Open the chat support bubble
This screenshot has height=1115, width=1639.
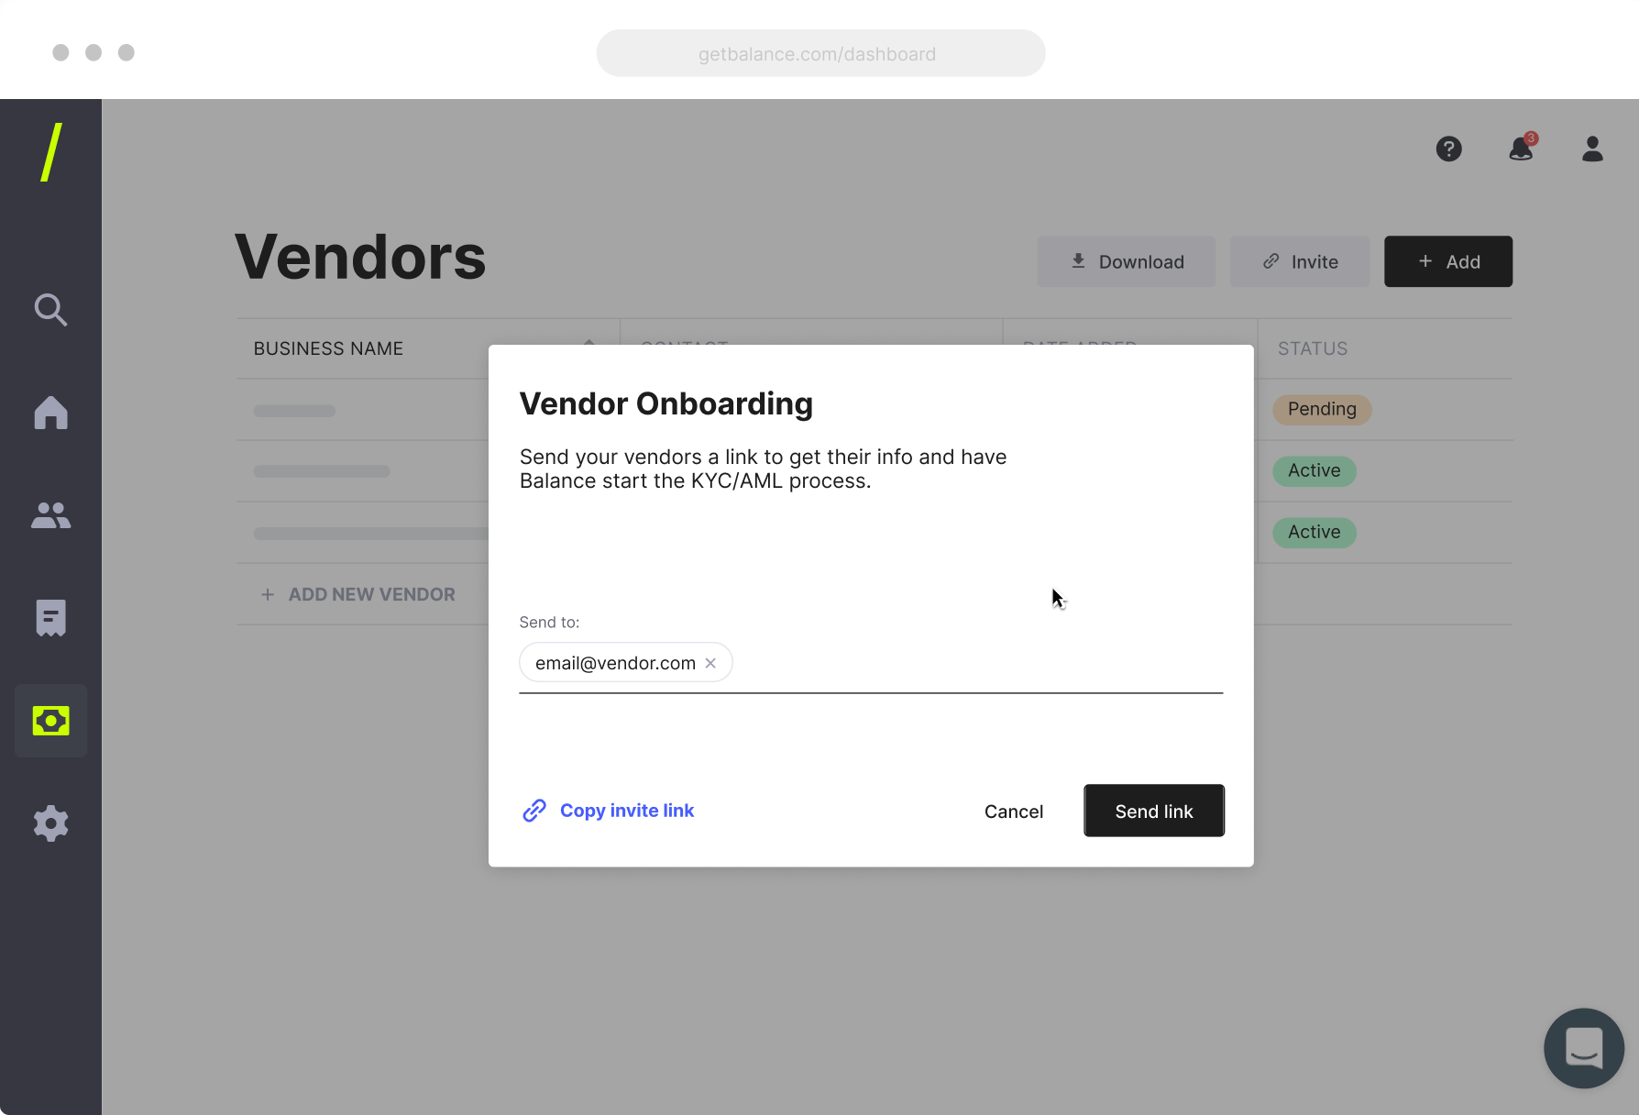click(x=1583, y=1048)
